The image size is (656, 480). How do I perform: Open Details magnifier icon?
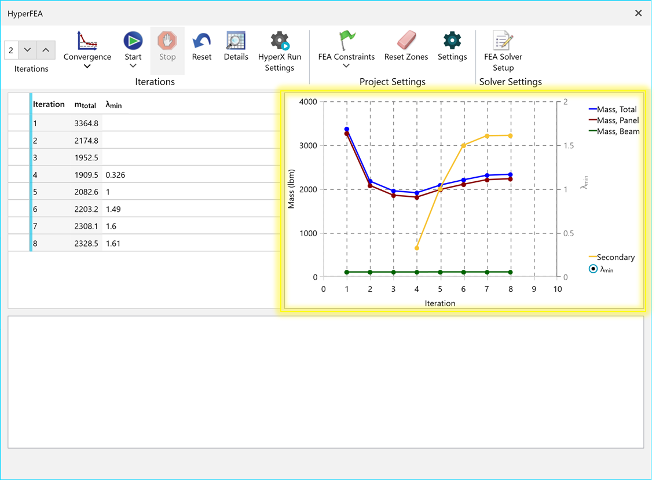[236, 41]
